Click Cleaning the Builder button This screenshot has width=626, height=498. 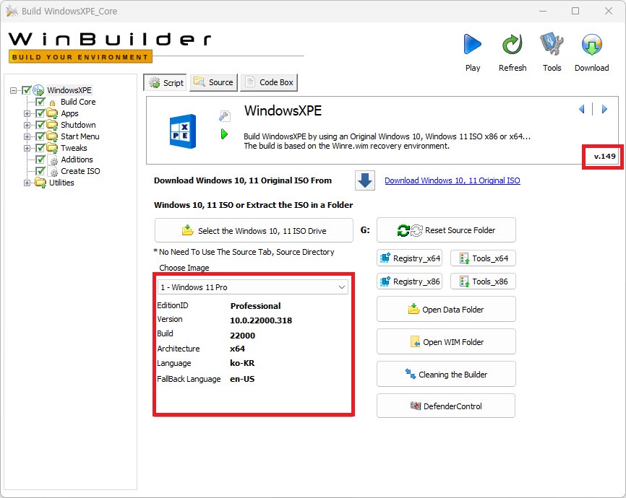446,375
